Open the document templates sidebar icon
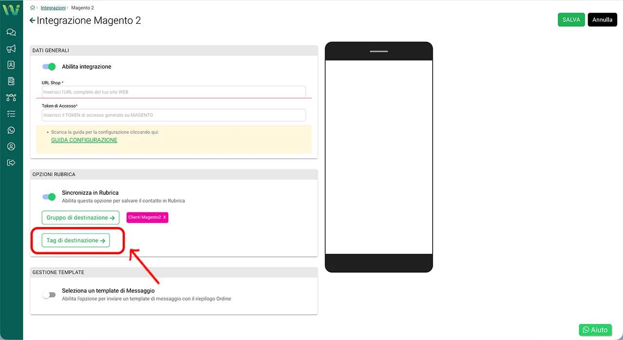Viewport: 623px width, 340px height. [x=11, y=81]
